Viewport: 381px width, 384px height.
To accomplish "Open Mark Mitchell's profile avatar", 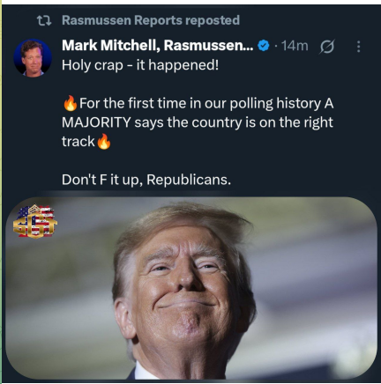I will 33,58.
